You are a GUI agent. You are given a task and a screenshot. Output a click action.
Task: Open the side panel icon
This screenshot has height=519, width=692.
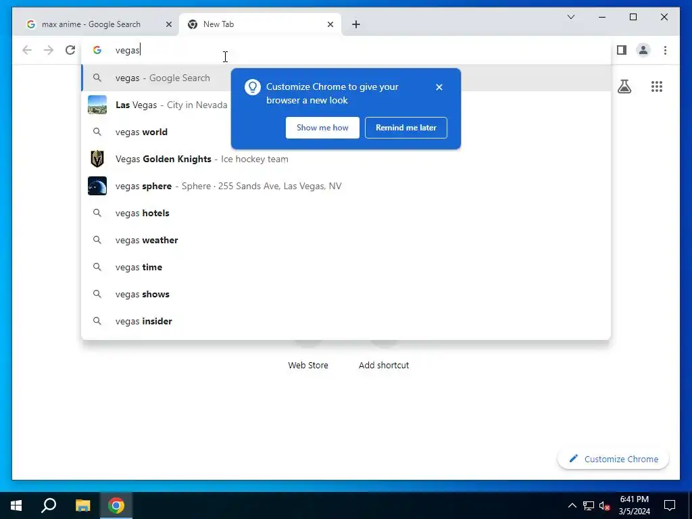[622, 50]
